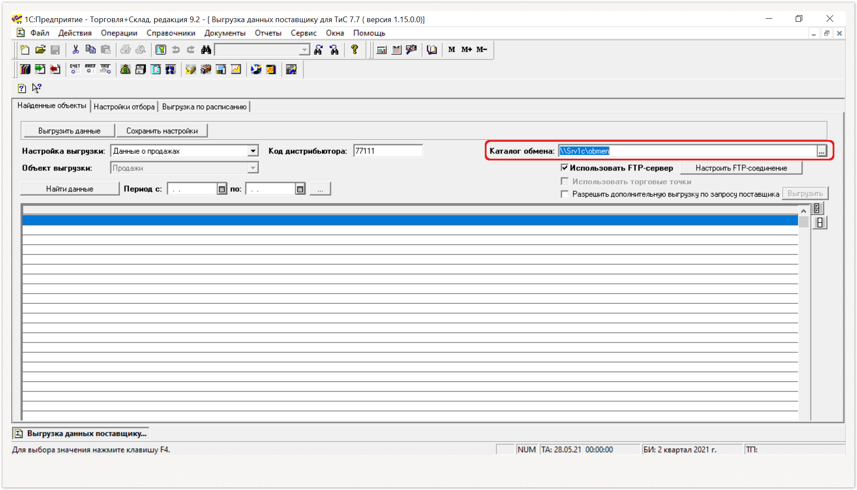857x490 pixels.
Task: Open the Документы menu
Action: (x=225, y=33)
